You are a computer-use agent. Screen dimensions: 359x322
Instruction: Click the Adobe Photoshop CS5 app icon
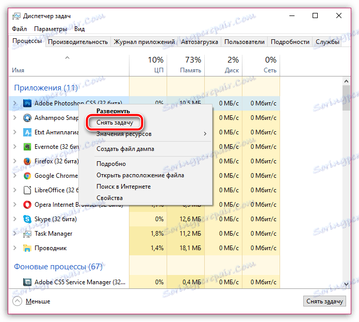click(27, 103)
